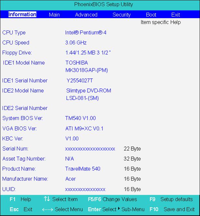Click the '32 Byte' size note
This screenshot has width=200, height=216.
(132, 159)
